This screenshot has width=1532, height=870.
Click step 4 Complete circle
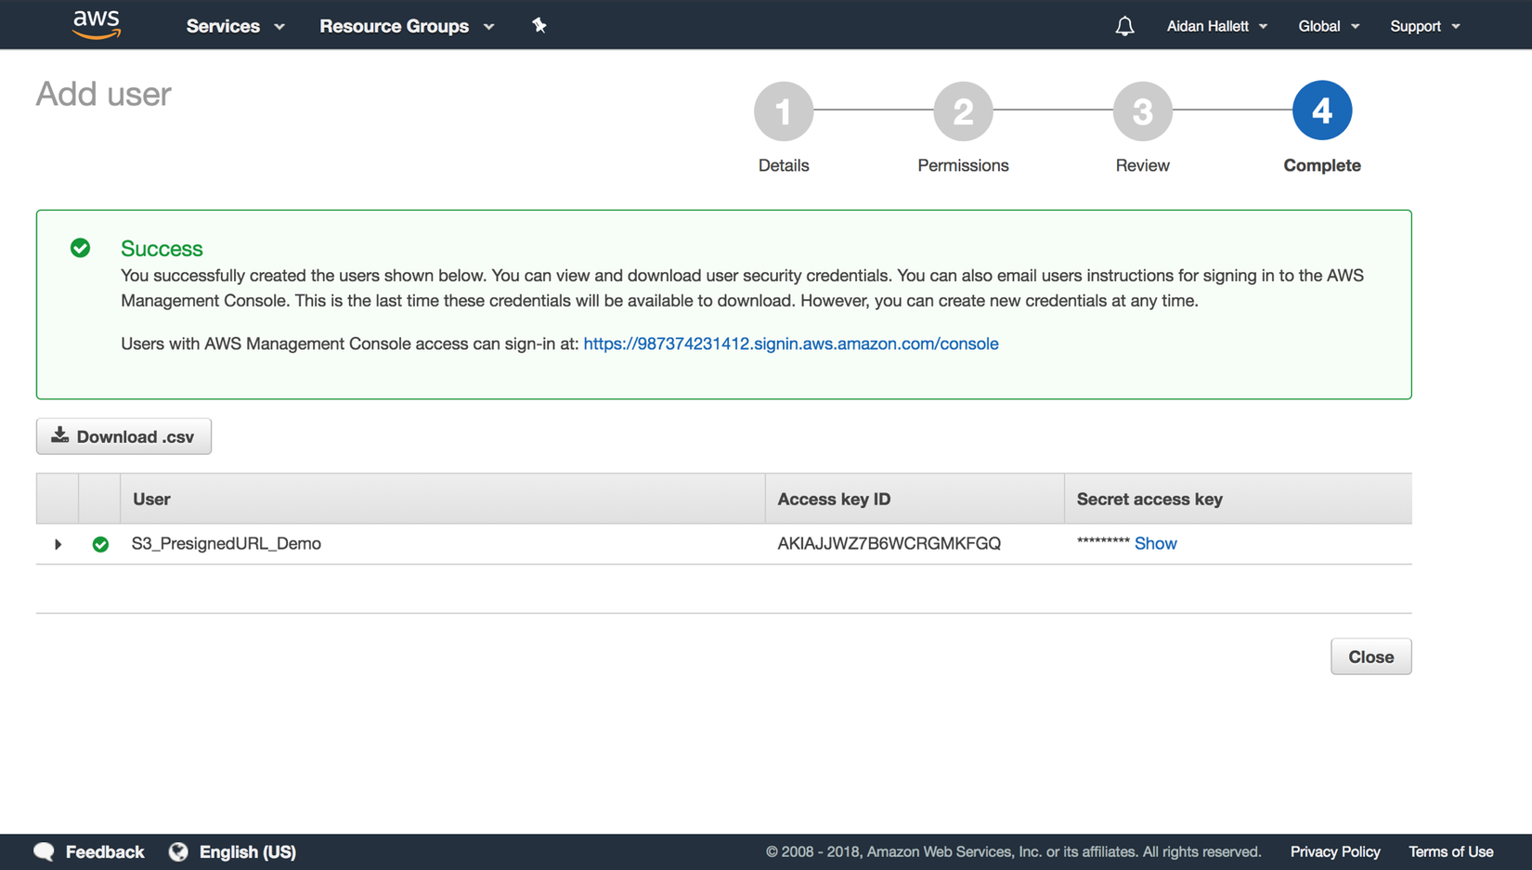click(1321, 111)
